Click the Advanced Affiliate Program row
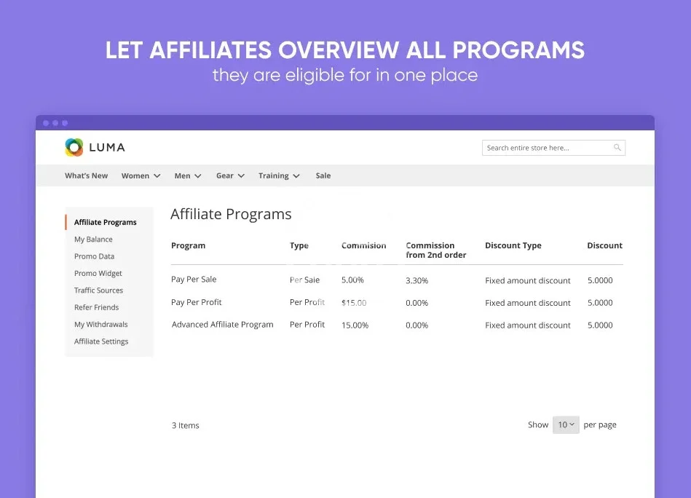Image resolution: width=691 pixels, height=498 pixels. click(x=223, y=325)
